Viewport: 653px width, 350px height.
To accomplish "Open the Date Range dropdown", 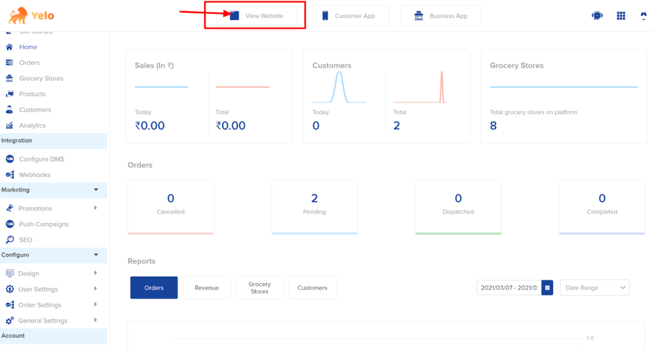I will [x=594, y=288].
